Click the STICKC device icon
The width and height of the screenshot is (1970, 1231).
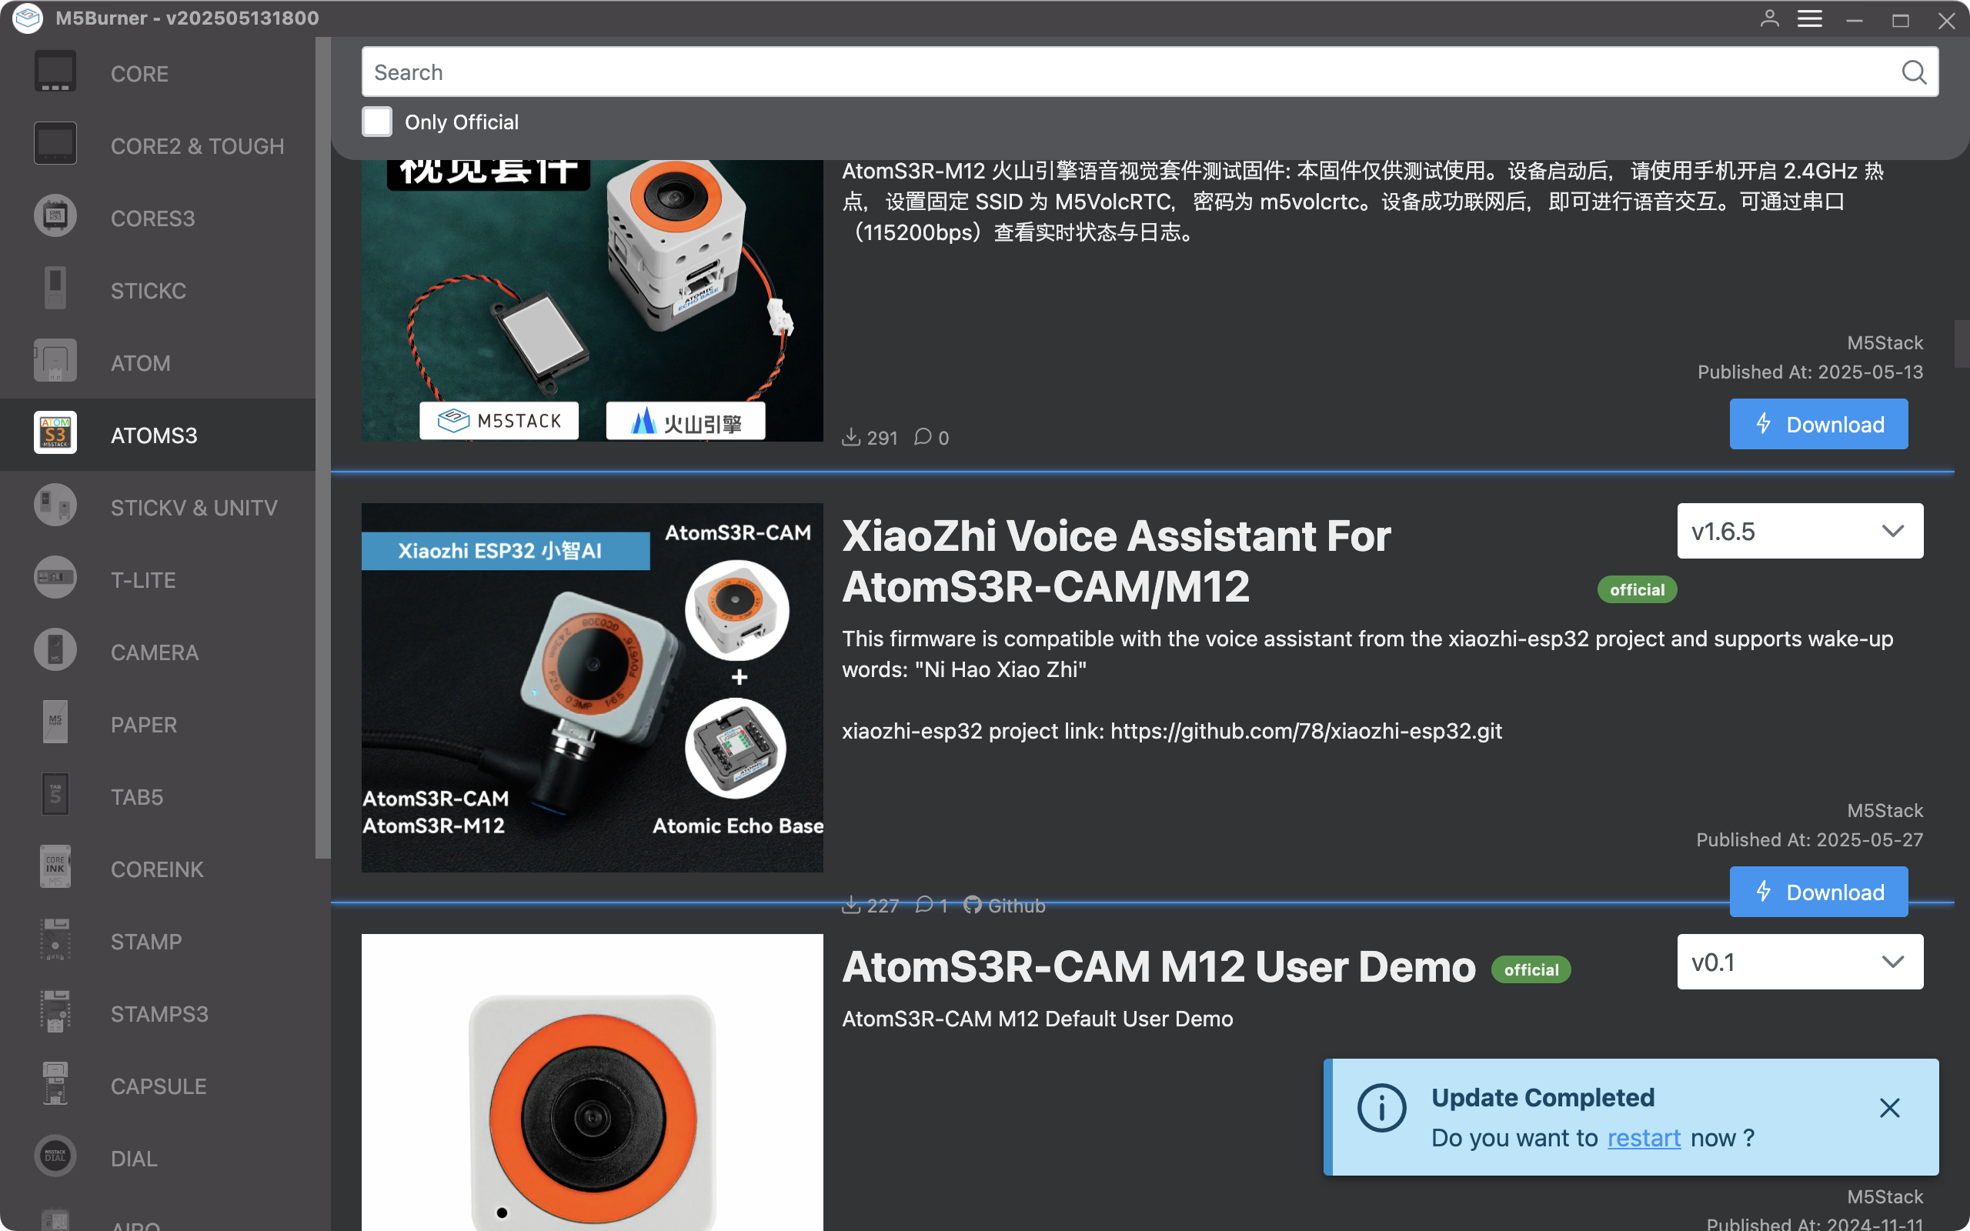click(55, 289)
